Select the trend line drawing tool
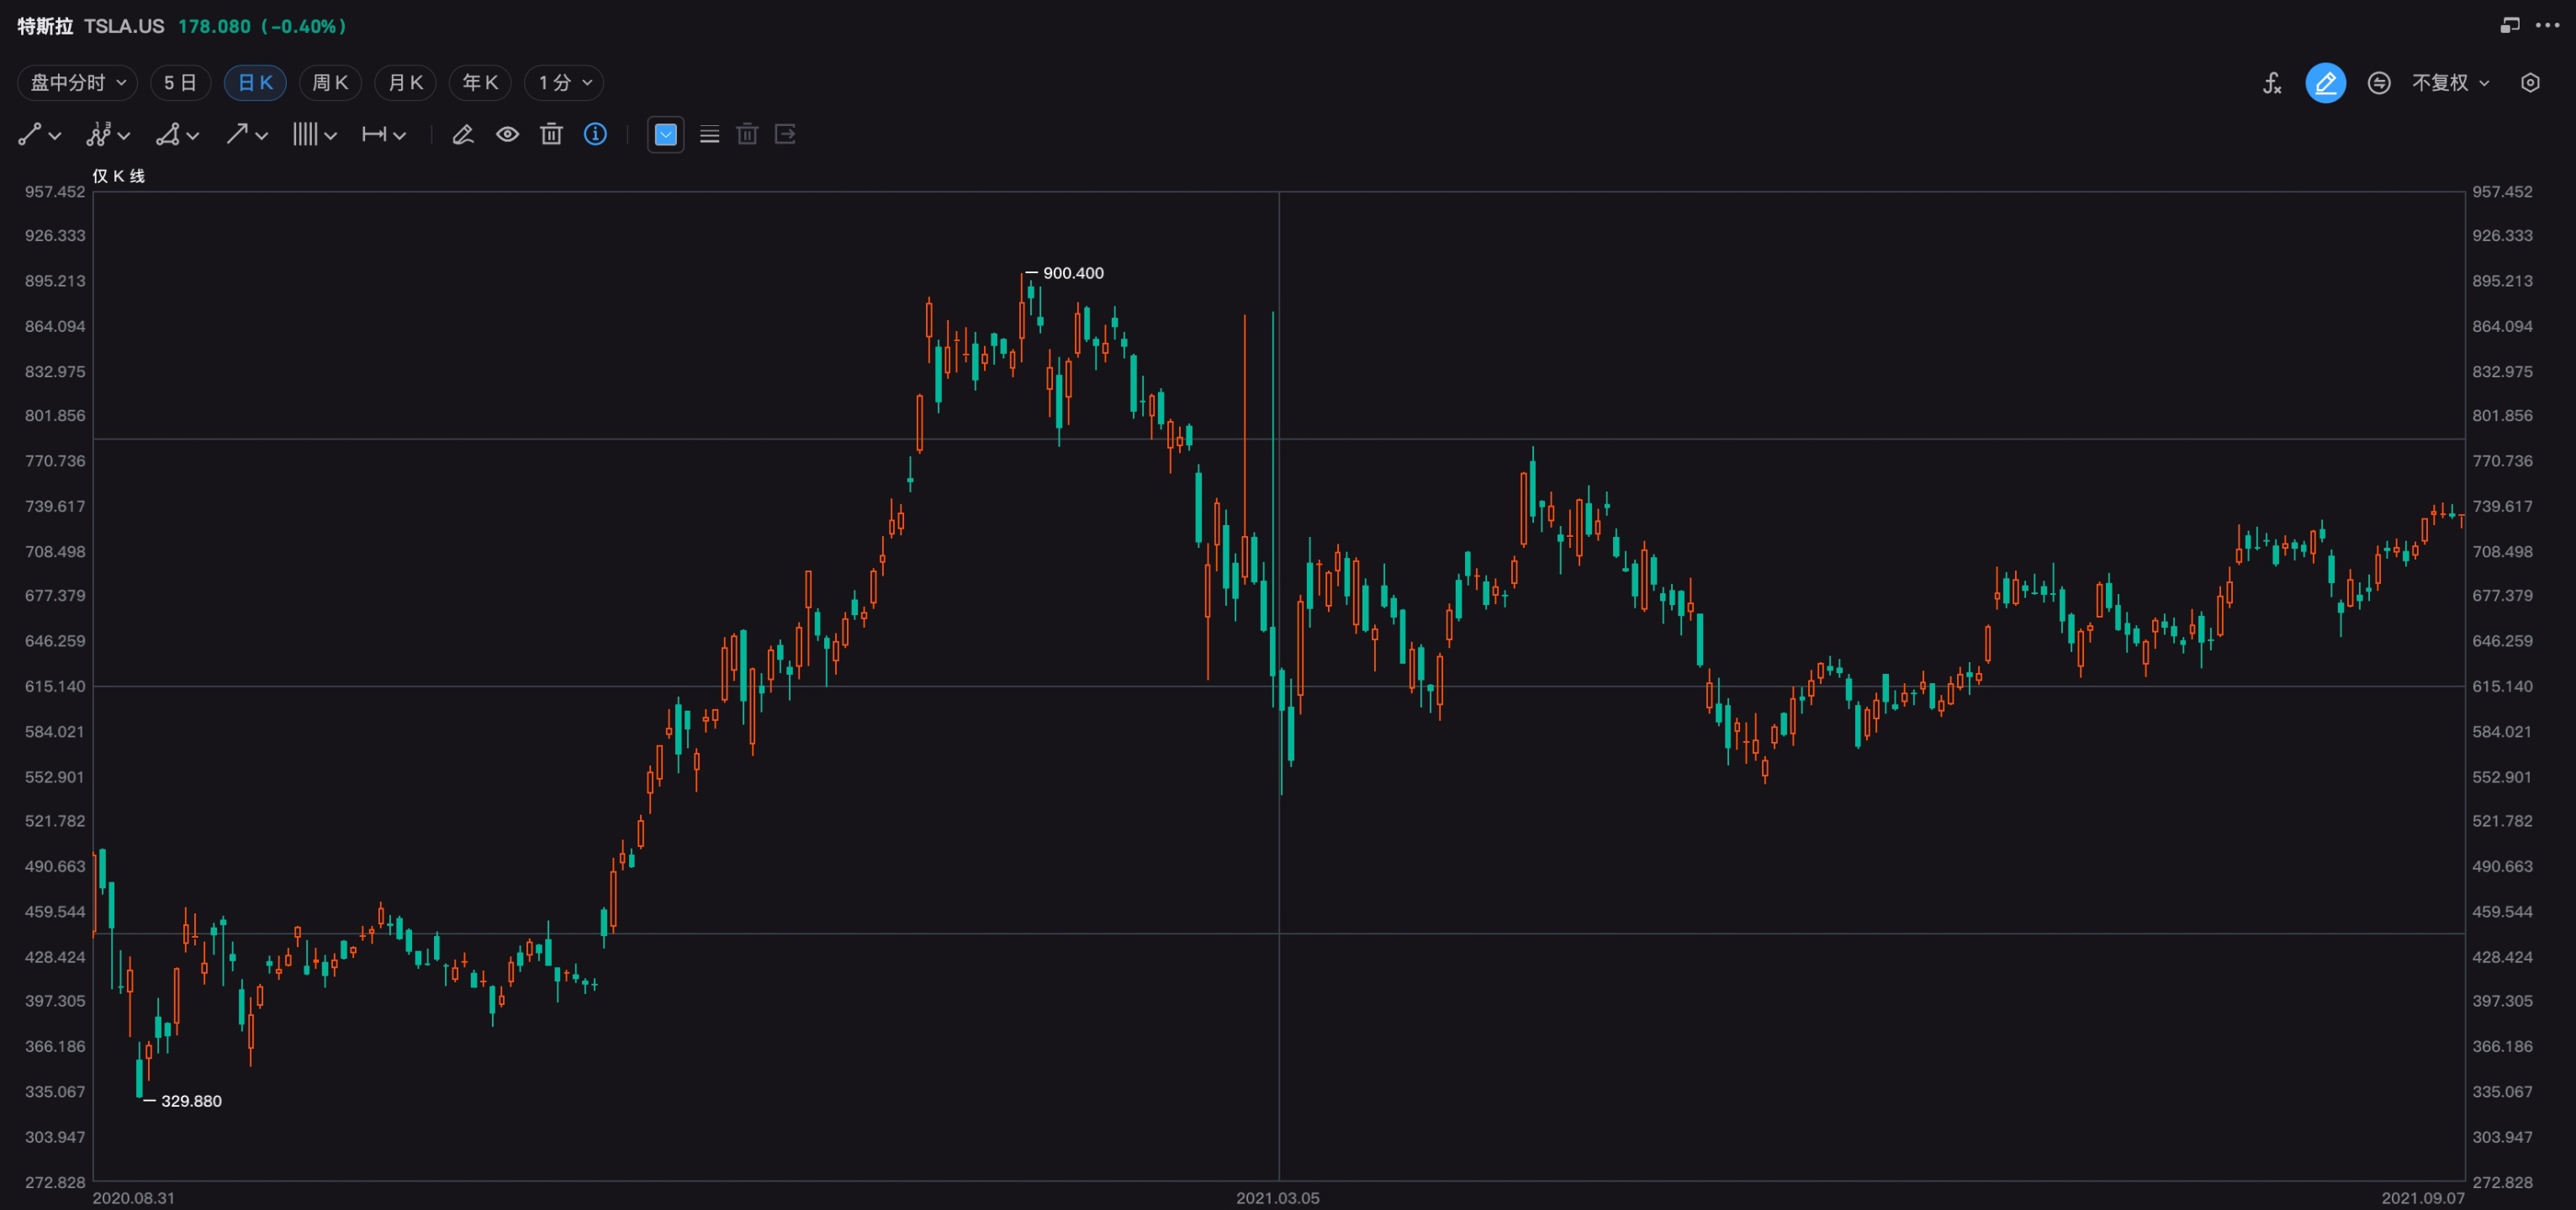 [30, 134]
